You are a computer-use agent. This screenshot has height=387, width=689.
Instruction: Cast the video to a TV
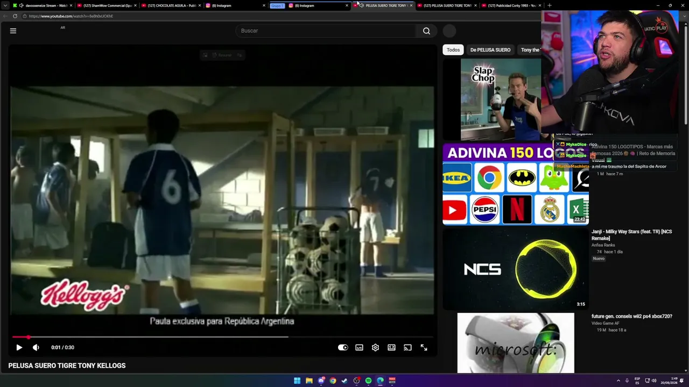coord(407,347)
